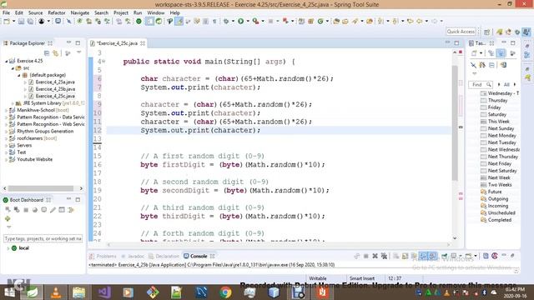This screenshot has width=534, height=300.
Task: Open Google Chrome from the taskbar
Action: click(x=225, y=292)
